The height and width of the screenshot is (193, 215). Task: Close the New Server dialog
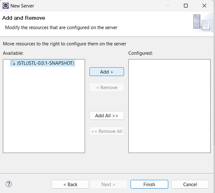point(204,6)
